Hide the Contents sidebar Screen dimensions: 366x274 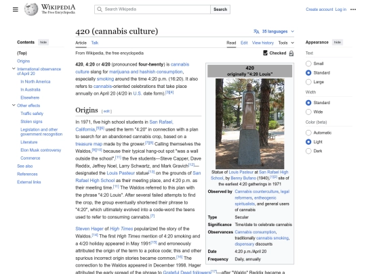[43, 42]
